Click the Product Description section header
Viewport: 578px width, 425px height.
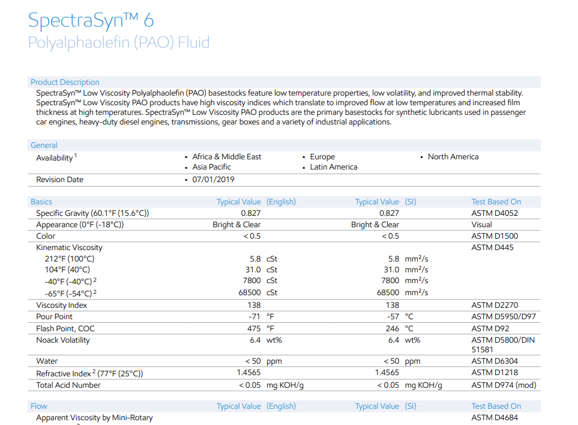click(x=65, y=82)
